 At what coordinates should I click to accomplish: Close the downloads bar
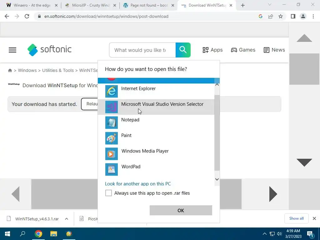point(314,218)
